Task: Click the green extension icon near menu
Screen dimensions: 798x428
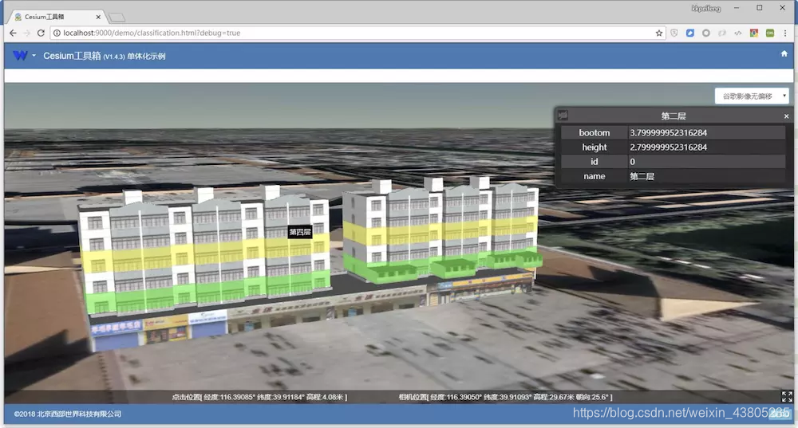Action: pos(770,33)
